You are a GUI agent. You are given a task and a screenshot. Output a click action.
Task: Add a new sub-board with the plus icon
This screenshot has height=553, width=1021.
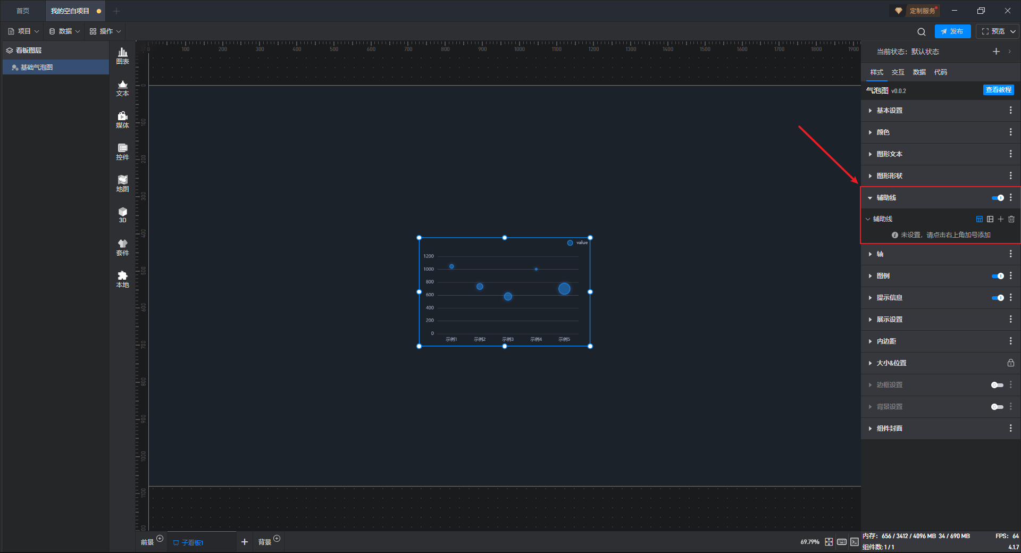tap(245, 542)
